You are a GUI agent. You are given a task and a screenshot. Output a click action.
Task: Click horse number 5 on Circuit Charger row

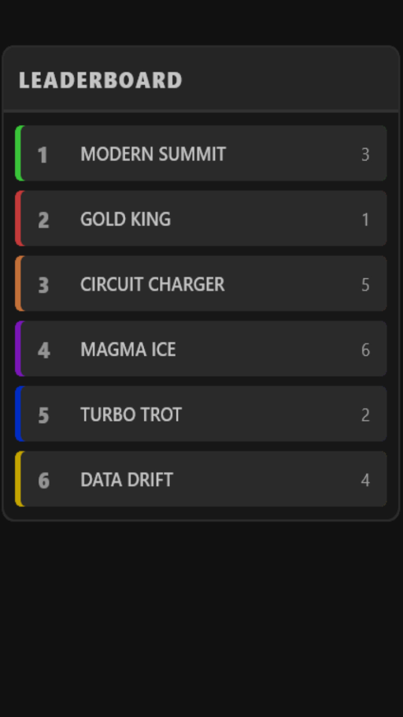click(x=365, y=285)
